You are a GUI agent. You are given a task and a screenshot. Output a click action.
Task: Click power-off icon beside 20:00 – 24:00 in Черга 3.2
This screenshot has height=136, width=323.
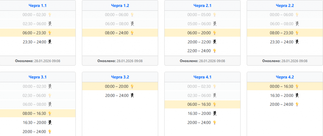[x=132, y=95]
